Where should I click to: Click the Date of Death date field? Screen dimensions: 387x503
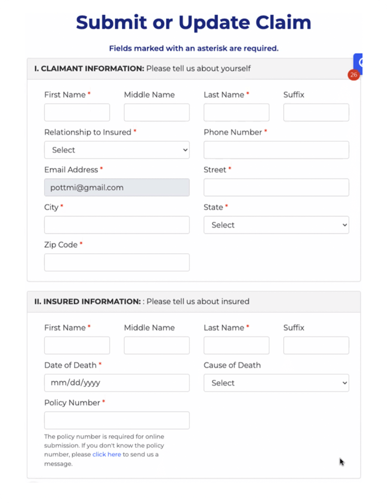point(117,383)
